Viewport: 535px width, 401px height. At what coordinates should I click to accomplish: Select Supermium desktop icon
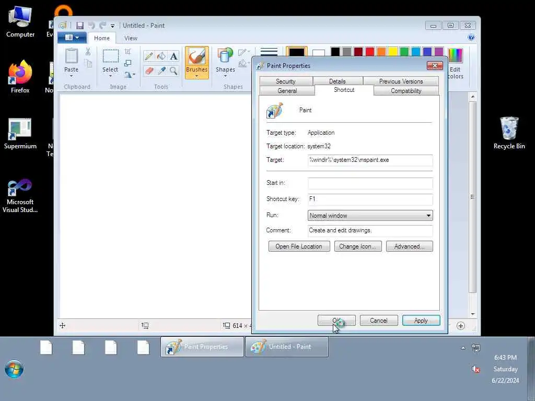[20, 133]
